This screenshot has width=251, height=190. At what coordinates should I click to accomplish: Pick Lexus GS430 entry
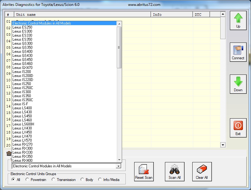coord(64,56)
